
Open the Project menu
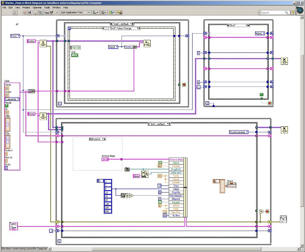point(26,7)
